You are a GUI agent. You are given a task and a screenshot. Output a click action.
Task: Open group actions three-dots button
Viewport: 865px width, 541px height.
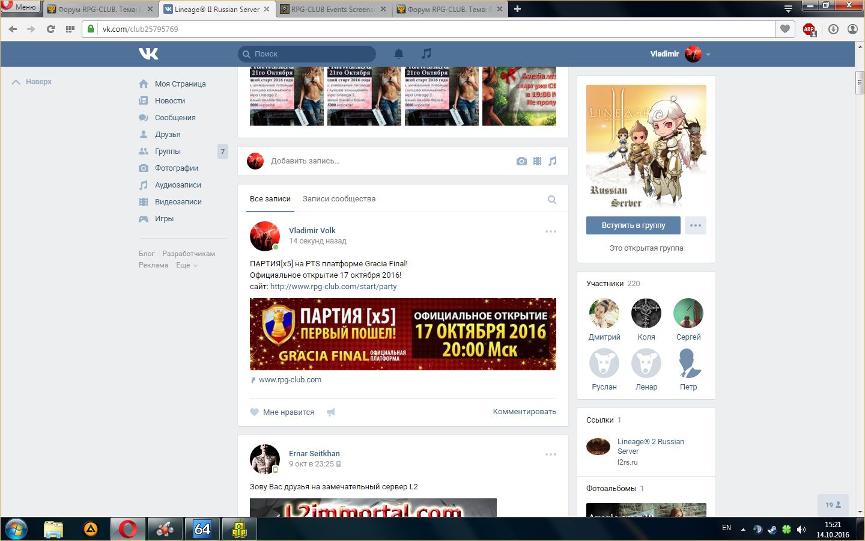(695, 225)
